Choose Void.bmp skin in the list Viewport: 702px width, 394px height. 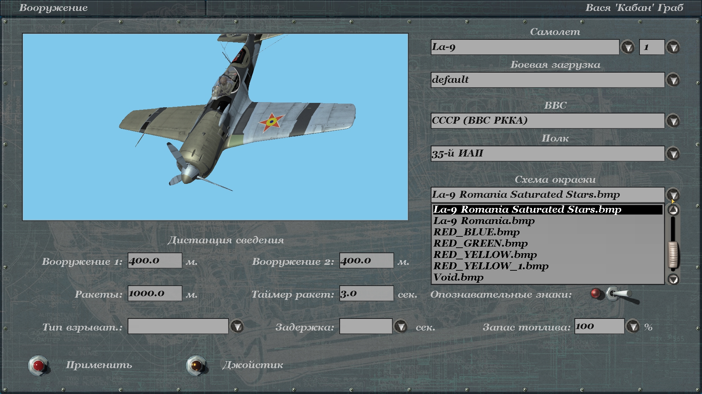pyautogui.click(x=458, y=277)
